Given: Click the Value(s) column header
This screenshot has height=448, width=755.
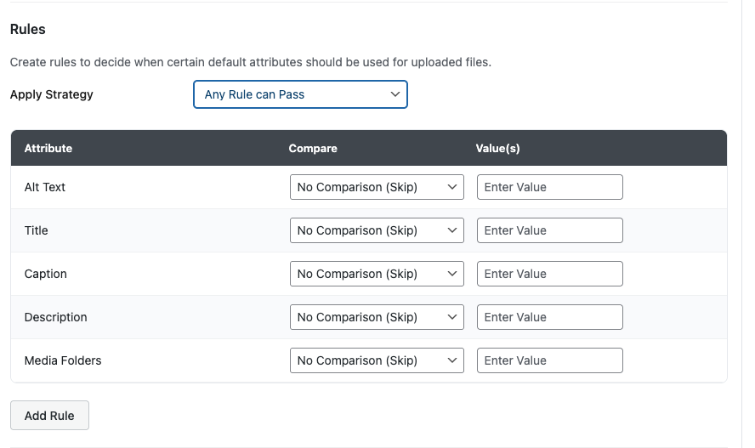Looking at the screenshot, I should pyautogui.click(x=497, y=148).
